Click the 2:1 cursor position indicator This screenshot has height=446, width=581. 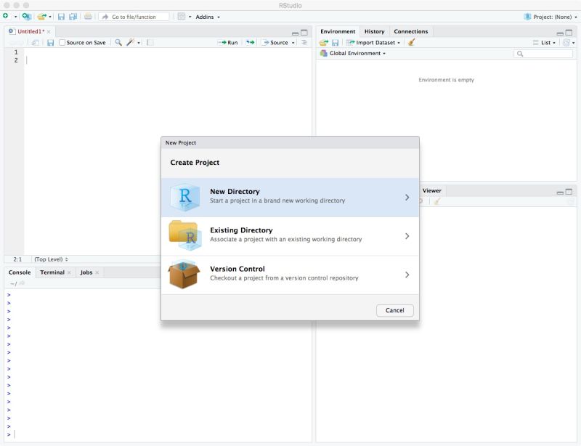pyautogui.click(x=17, y=259)
